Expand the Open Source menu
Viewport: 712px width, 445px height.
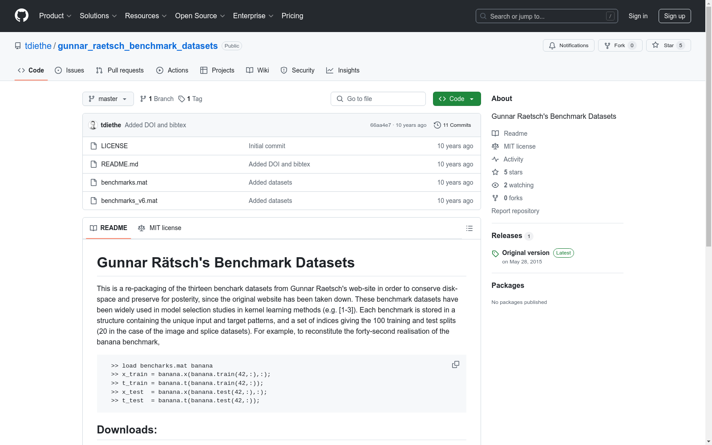(x=200, y=16)
